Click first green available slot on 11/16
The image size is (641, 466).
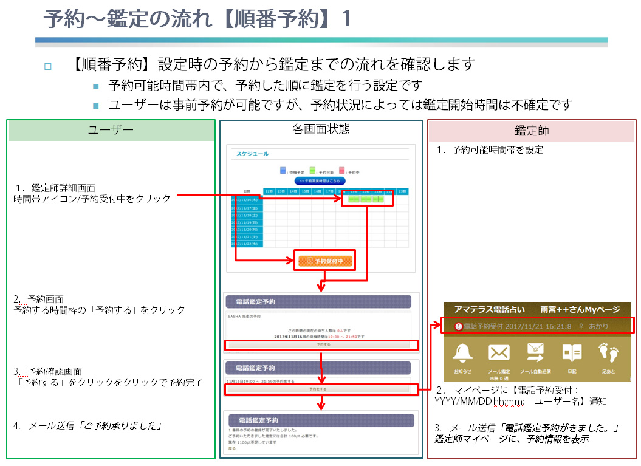(x=352, y=199)
